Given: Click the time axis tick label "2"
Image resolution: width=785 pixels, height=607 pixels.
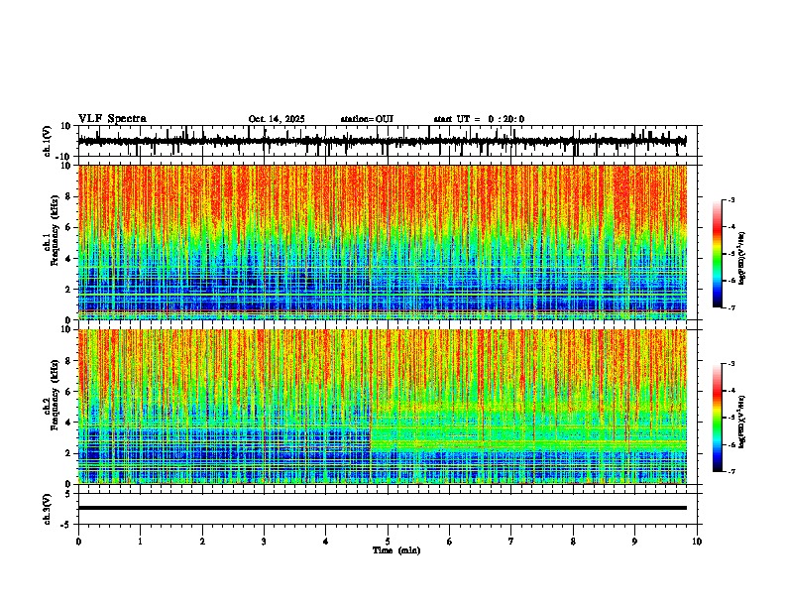Looking at the screenshot, I should coord(202,542).
